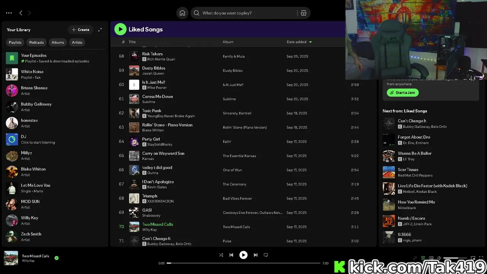Open Blake Whiten in the library sidebar

point(55,172)
